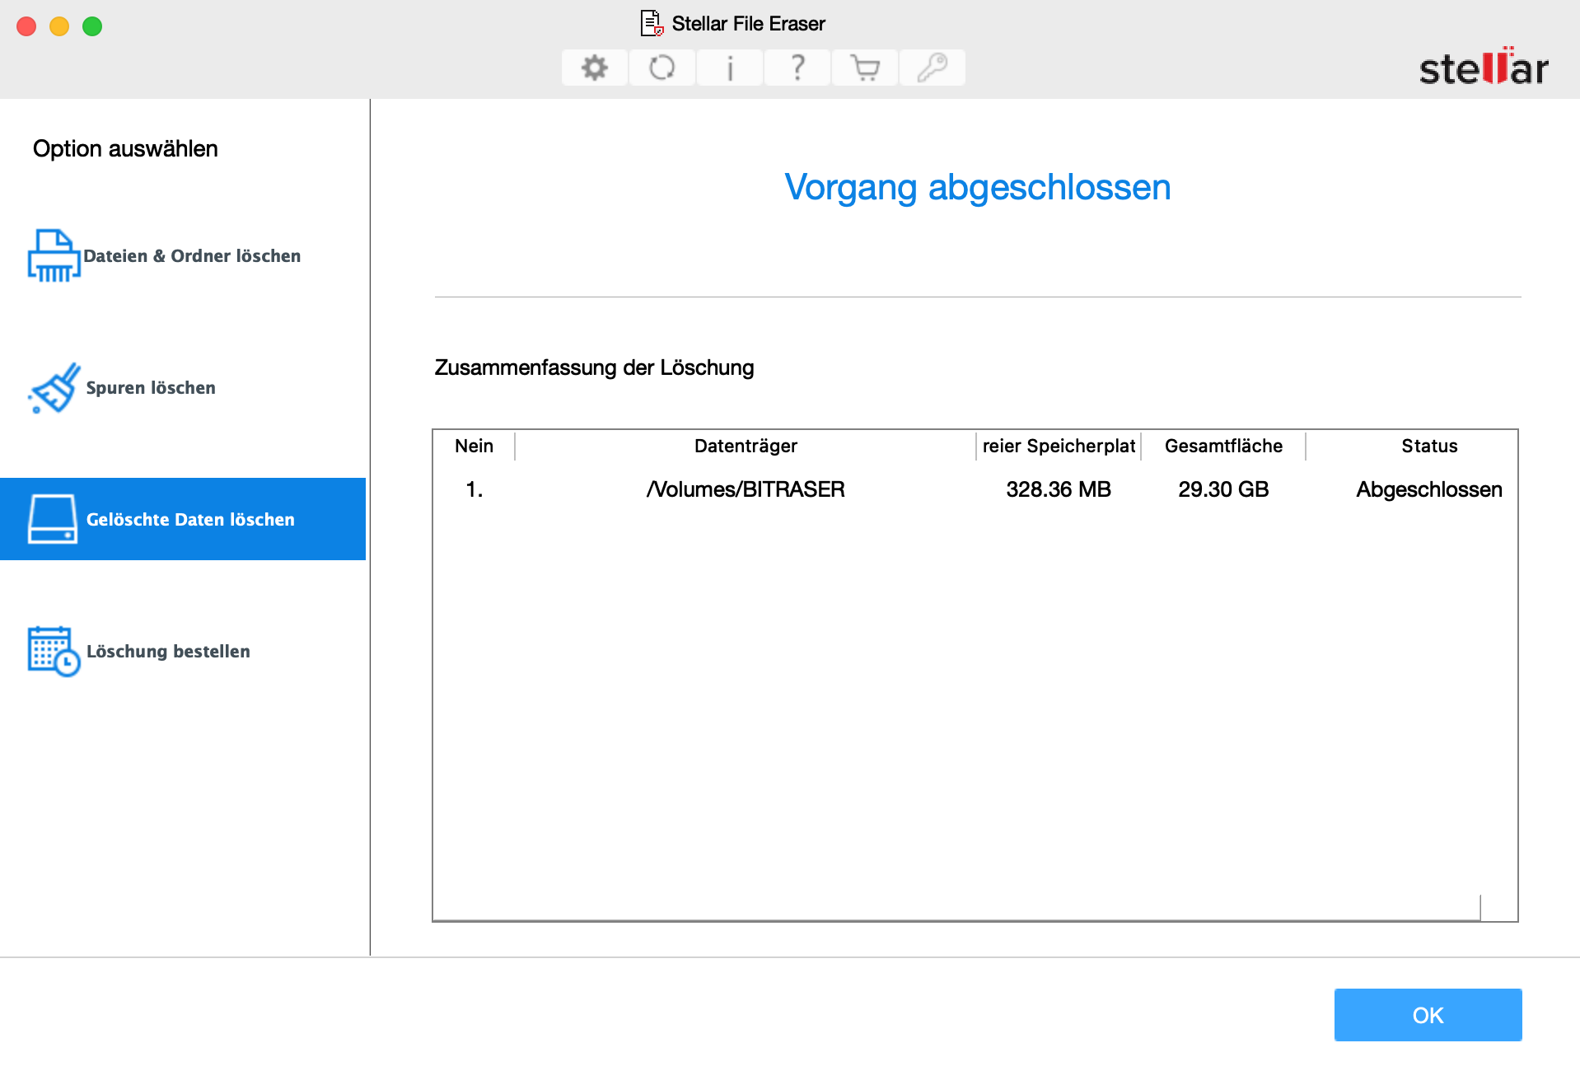1580x1071 pixels.
Task: Click the Stellar File Eraser title icon
Action: (652, 23)
